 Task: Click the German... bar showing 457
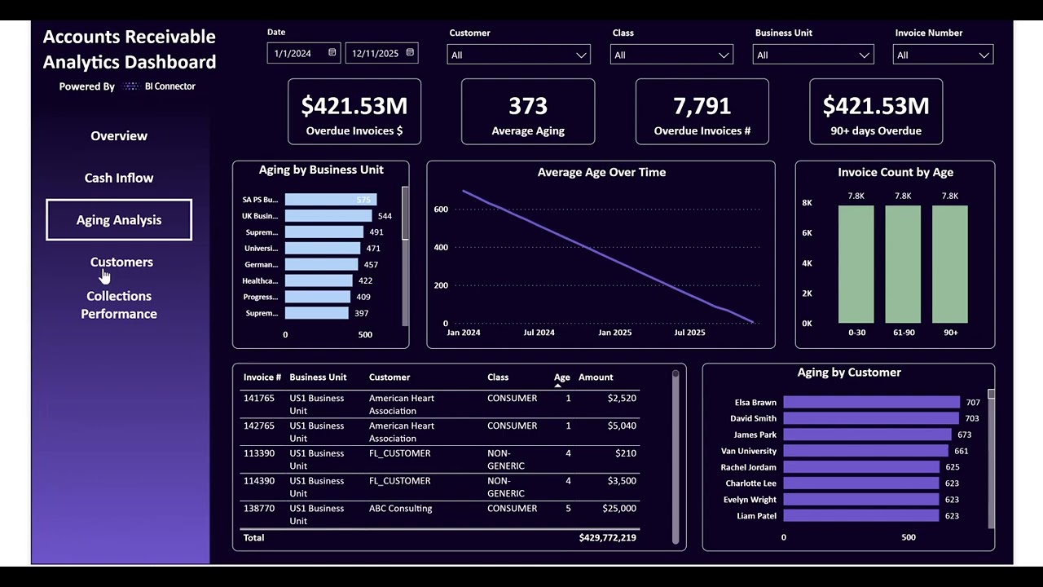[x=321, y=265]
